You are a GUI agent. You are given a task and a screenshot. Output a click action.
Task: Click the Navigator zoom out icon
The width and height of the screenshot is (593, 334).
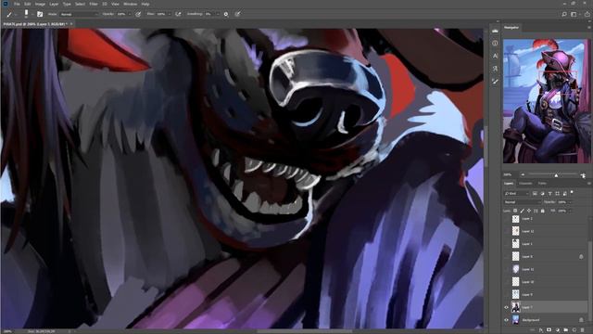click(523, 174)
